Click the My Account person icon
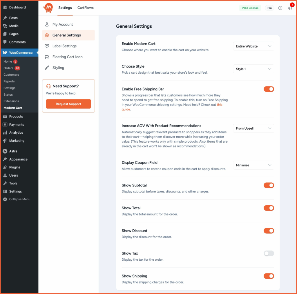Image resolution: width=297 pixels, height=294 pixels. click(47, 24)
